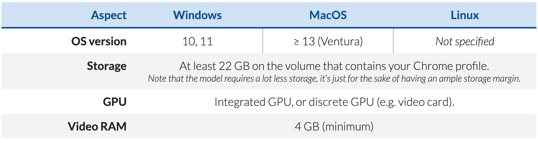The width and height of the screenshot is (538, 143).
Task: Click the Windows 10, 11 cell
Action: [x=197, y=41]
